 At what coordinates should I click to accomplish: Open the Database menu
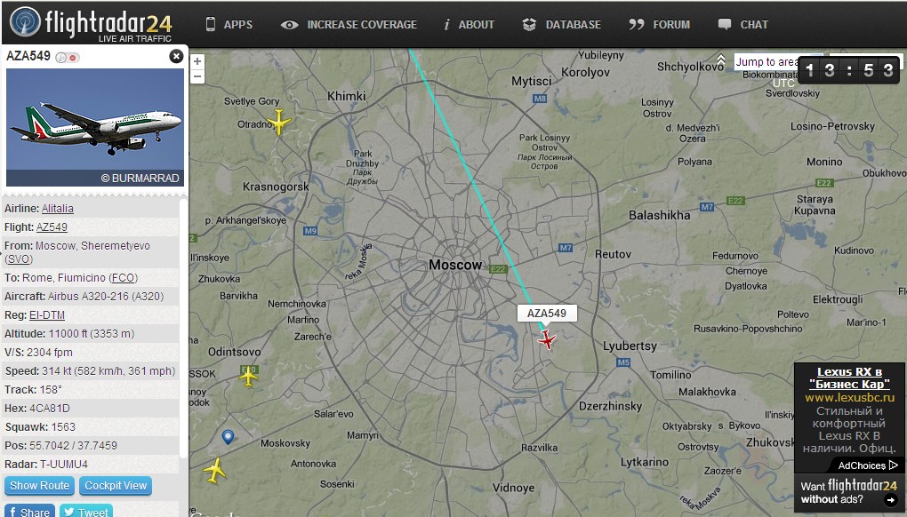pyautogui.click(x=562, y=24)
